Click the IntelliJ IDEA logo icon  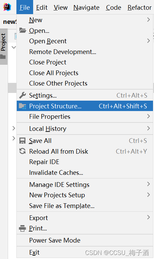tap(7, 7)
